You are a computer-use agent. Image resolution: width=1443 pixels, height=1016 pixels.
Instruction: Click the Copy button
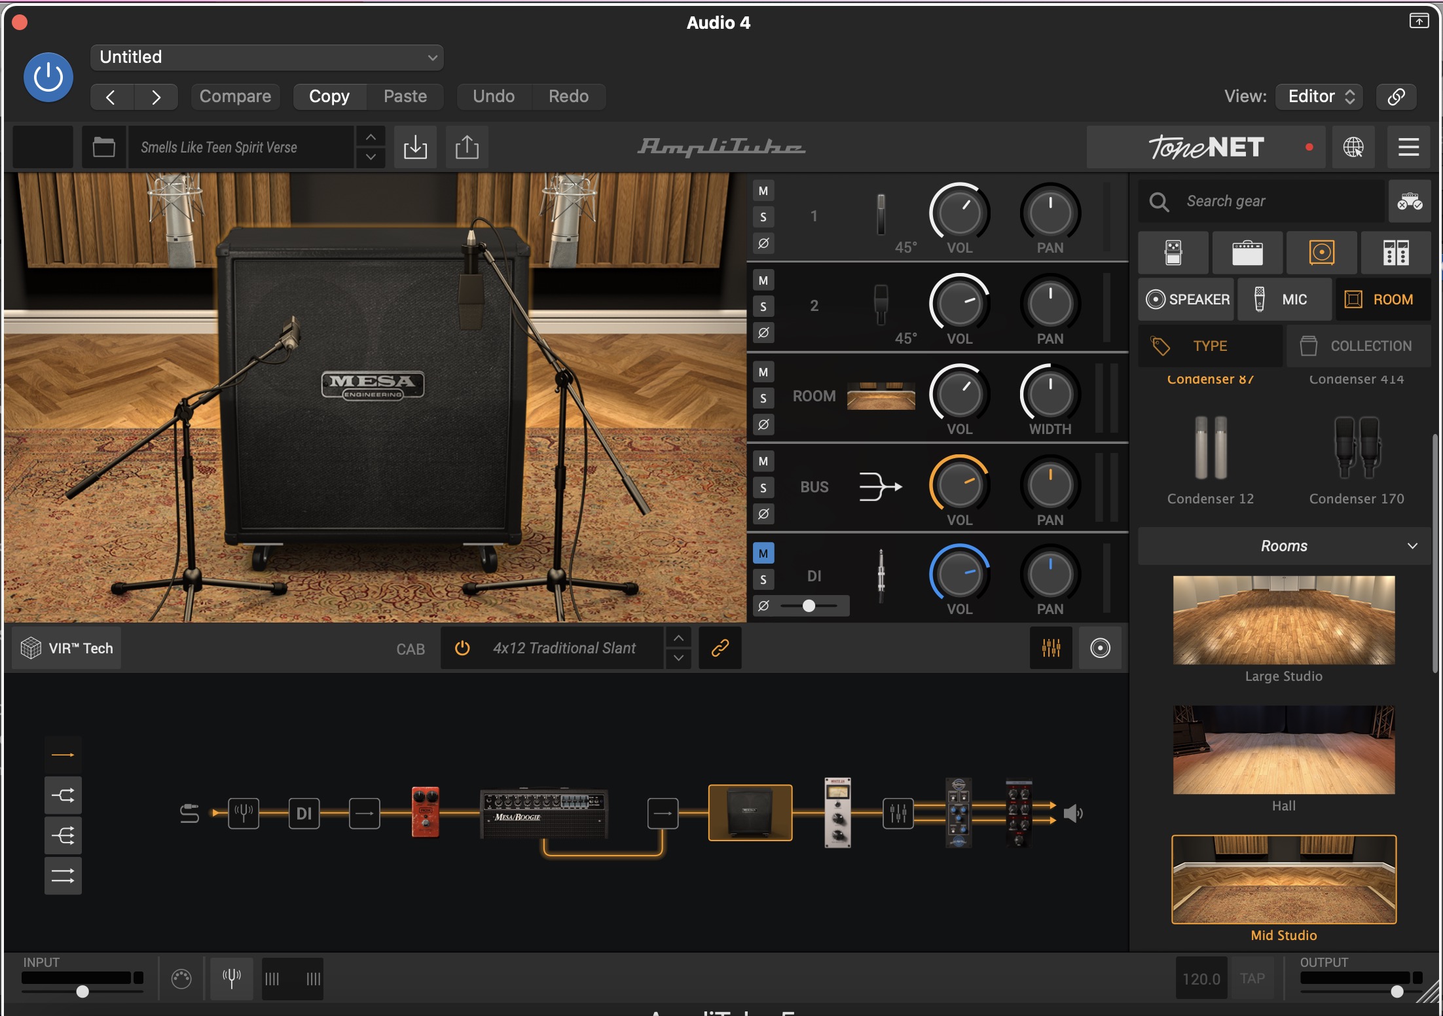[x=329, y=96]
